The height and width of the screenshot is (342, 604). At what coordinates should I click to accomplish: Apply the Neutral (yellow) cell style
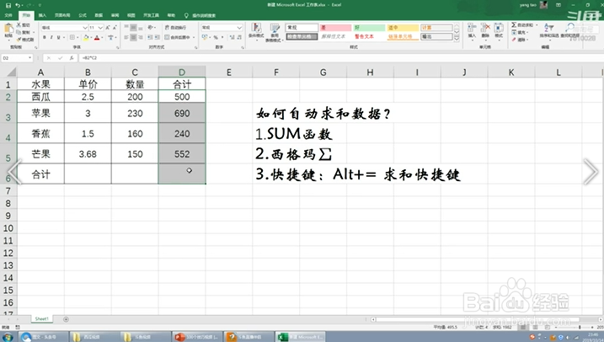click(x=403, y=27)
